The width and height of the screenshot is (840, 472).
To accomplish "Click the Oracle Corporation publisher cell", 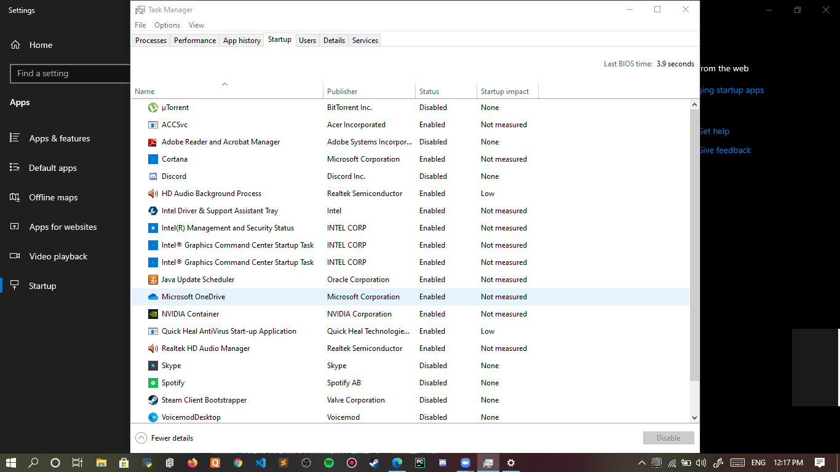I will click(x=358, y=280).
